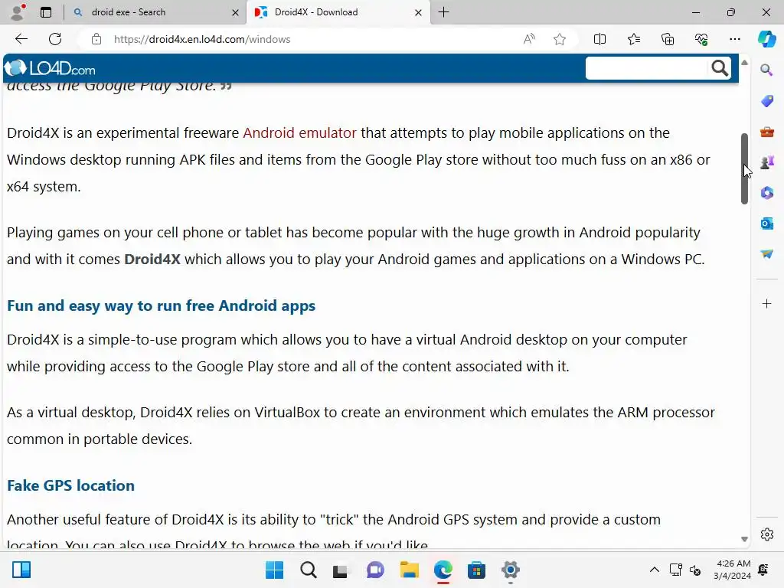The image size is (784, 588).
Task: Refresh the current page
Action: click(x=55, y=39)
